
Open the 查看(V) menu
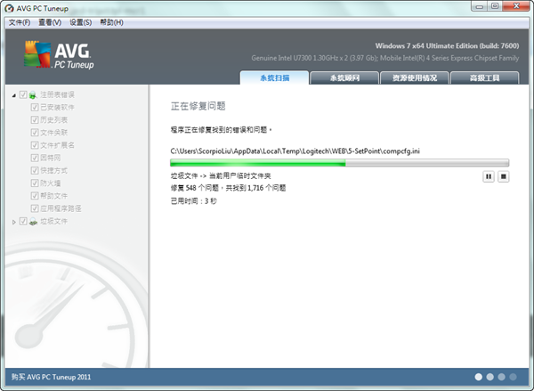[x=50, y=22]
